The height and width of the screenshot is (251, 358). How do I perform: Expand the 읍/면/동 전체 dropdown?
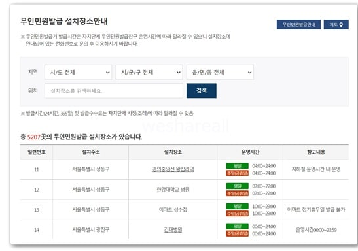click(x=220, y=73)
